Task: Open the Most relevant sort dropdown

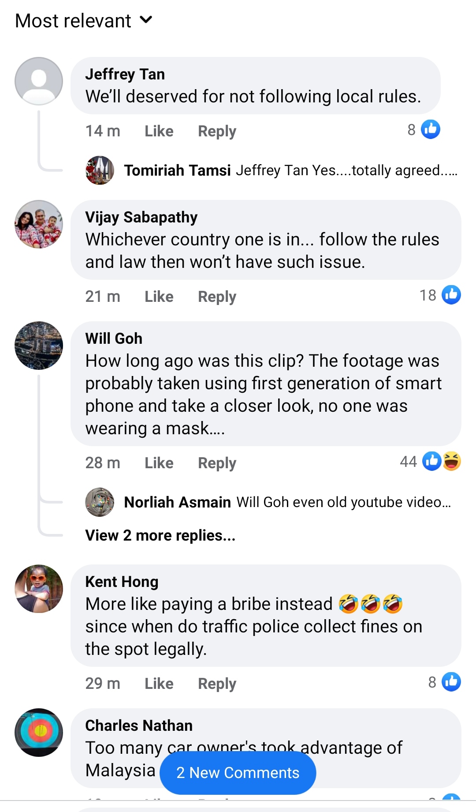Action: (84, 21)
